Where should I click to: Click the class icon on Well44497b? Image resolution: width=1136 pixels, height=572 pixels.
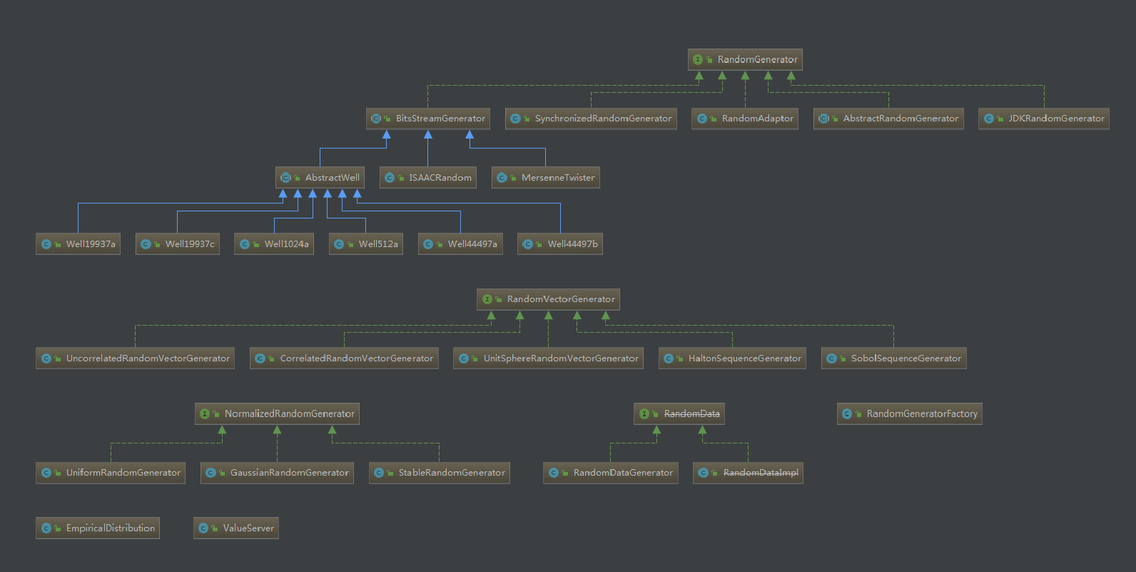(528, 244)
